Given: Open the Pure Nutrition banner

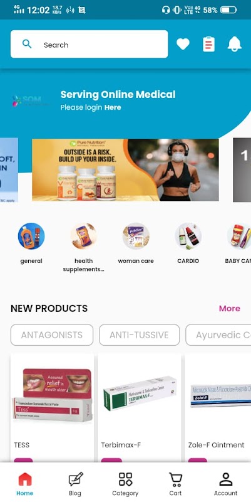Looking at the screenshot, I should (125, 170).
